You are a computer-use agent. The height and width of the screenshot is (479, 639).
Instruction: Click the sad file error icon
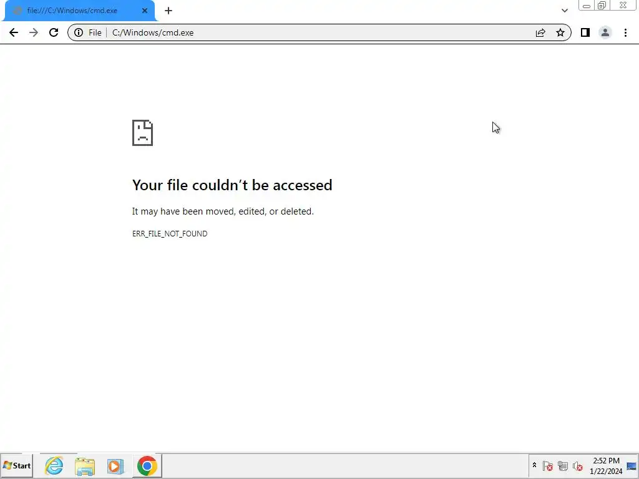(x=143, y=133)
